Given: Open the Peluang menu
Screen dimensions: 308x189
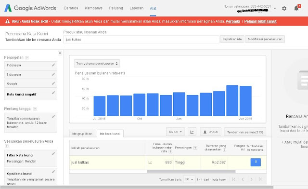Looking at the screenshot, I should pyautogui.click(x=116, y=8).
